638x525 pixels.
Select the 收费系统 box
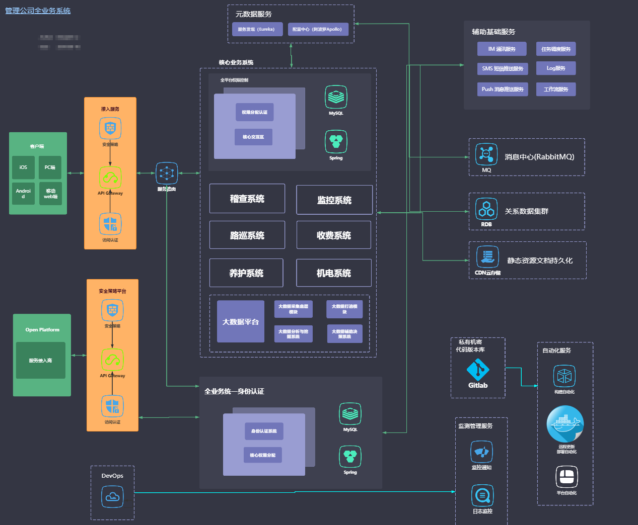coord(334,235)
